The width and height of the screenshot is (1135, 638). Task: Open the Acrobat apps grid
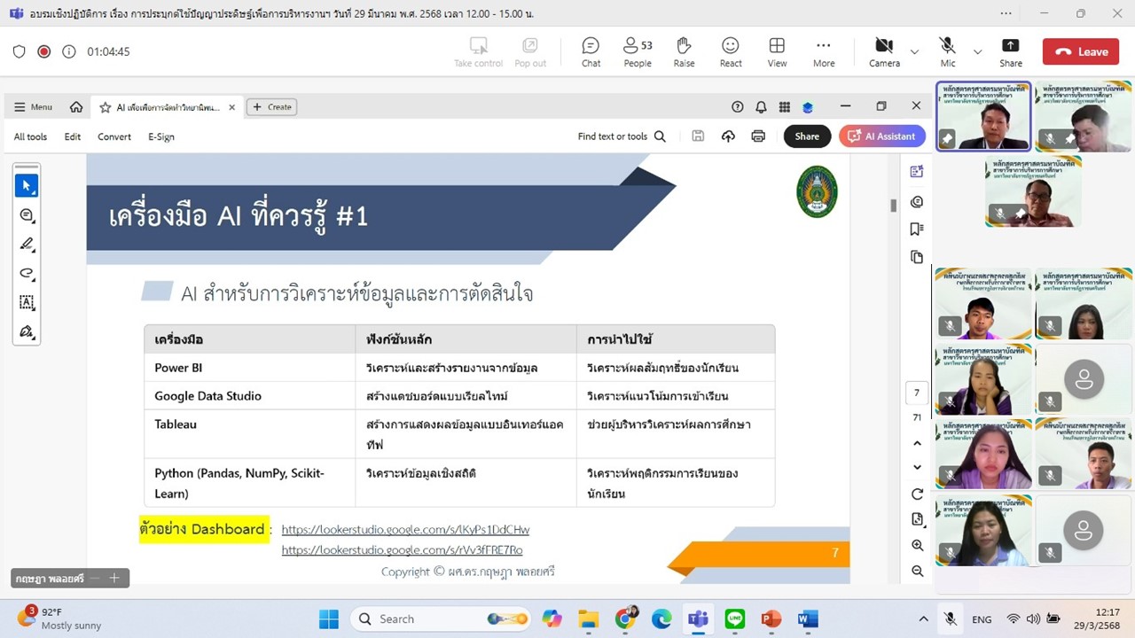(785, 107)
